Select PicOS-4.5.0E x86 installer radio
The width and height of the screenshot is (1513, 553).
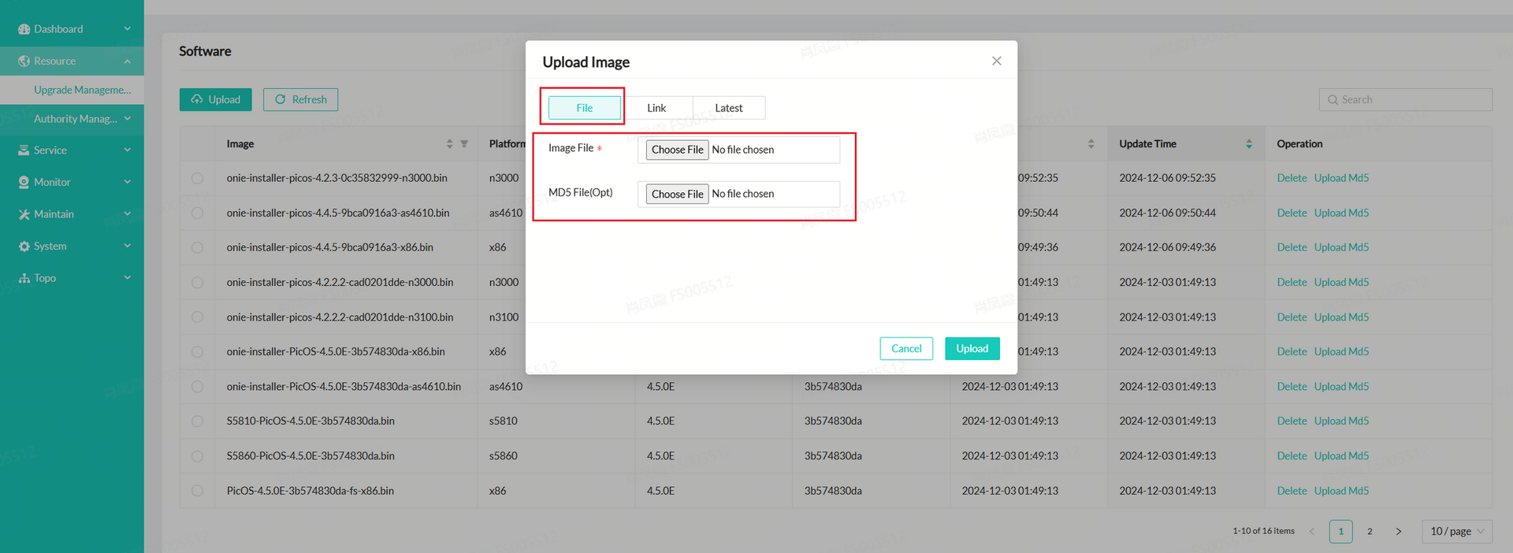point(197,351)
